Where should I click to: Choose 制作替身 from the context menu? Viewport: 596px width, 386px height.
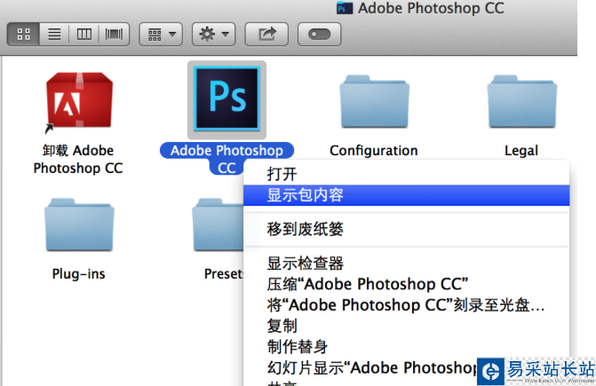pos(406,347)
